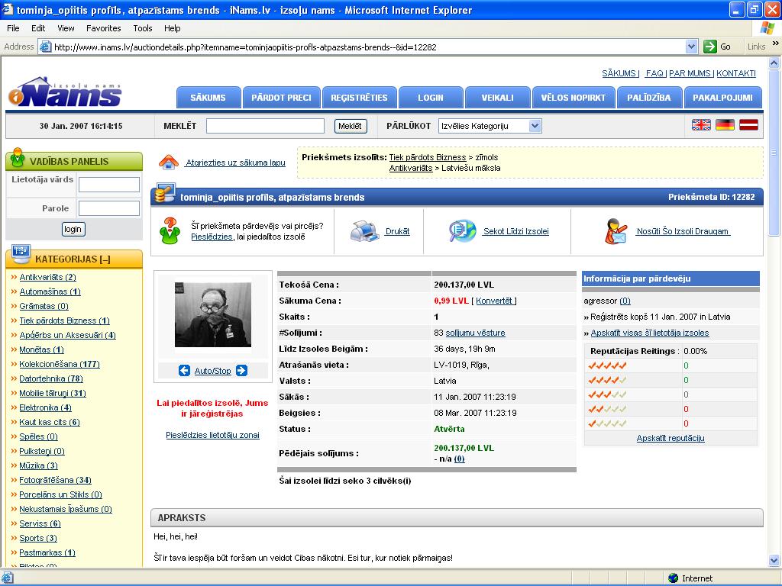Open the Veikali tab
Image resolution: width=782 pixels, height=586 pixels.
click(x=497, y=98)
